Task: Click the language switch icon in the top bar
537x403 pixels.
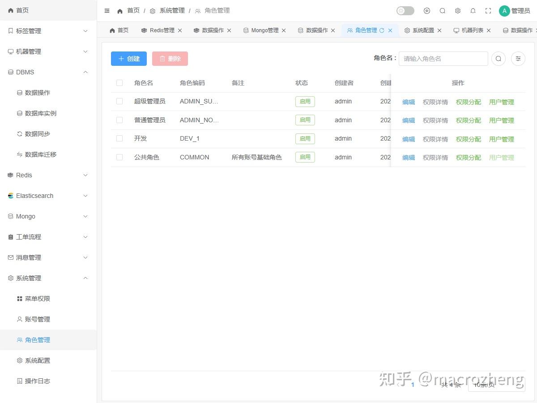Action: pyautogui.click(x=426, y=10)
